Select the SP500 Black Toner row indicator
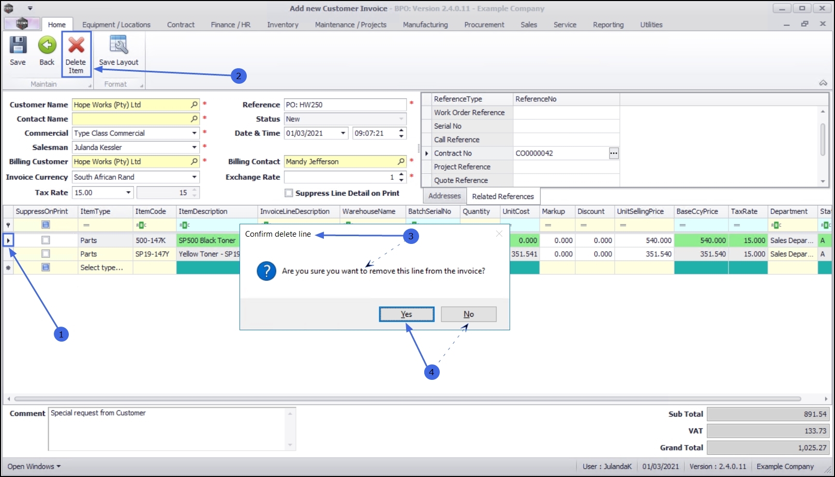The image size is (835, 477). click(x=8, y=240)
